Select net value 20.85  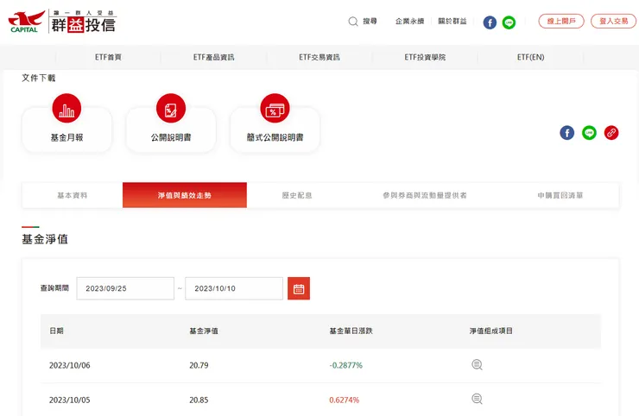tap(199, 400)
